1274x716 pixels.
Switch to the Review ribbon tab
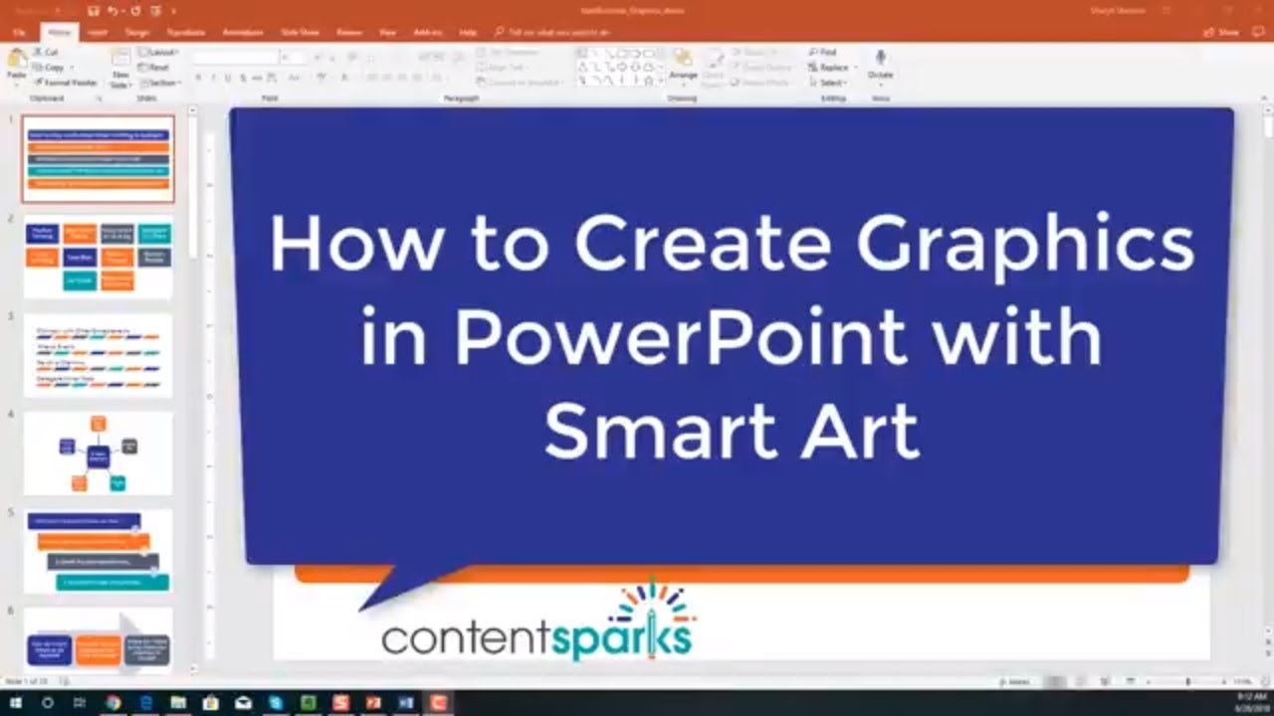[349, 32]
